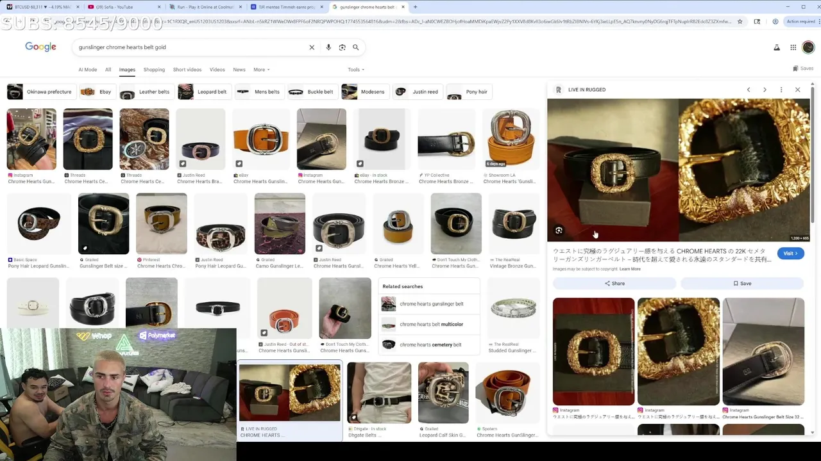Image resolution: width=821 pixels, height=461 pixels.
Task: Click the Action required browser button
Action: [802, 22]
